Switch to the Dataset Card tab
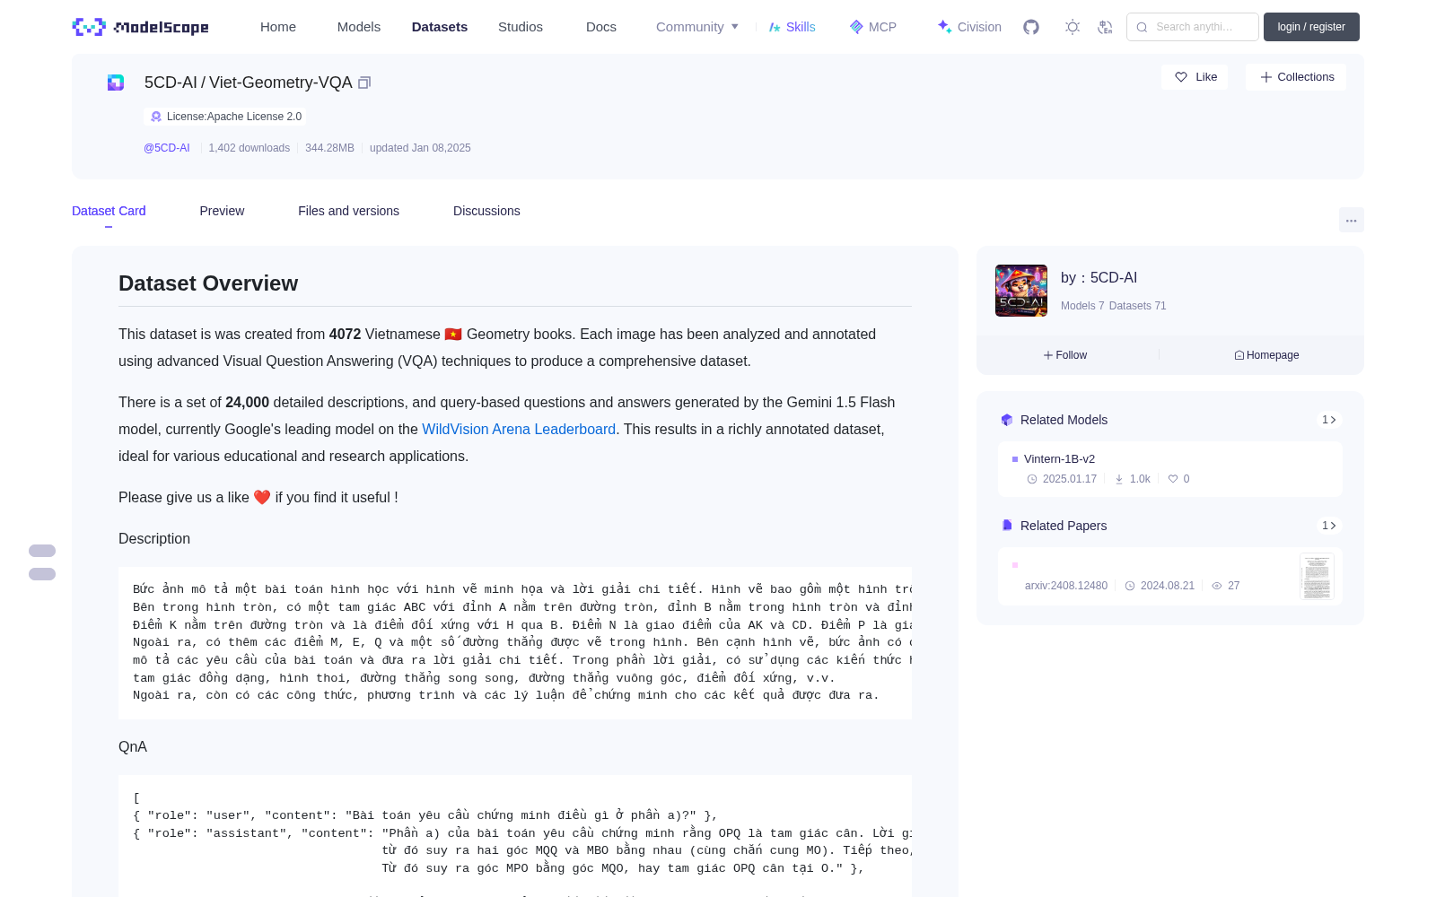 click(x=109, y=211)
